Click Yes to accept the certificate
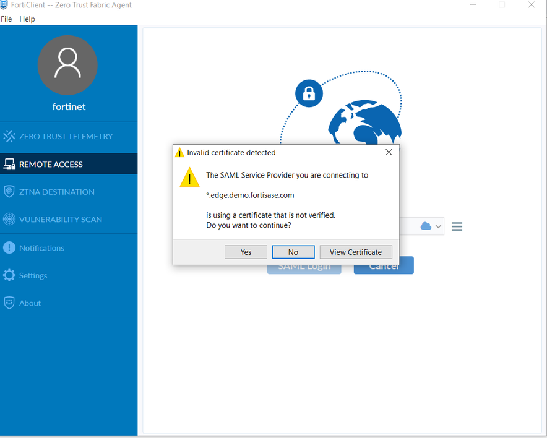 pyautogui.click(x=246, y=252)
